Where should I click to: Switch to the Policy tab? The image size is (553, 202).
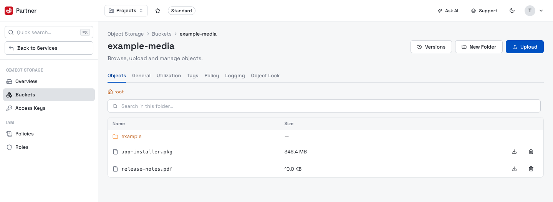pyautogui.click(x=212, y=76)
